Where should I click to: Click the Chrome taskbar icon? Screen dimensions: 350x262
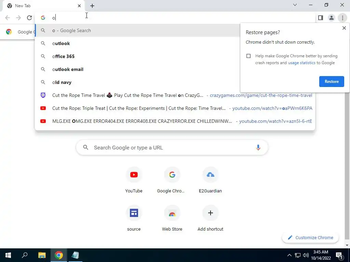[58, 255]
